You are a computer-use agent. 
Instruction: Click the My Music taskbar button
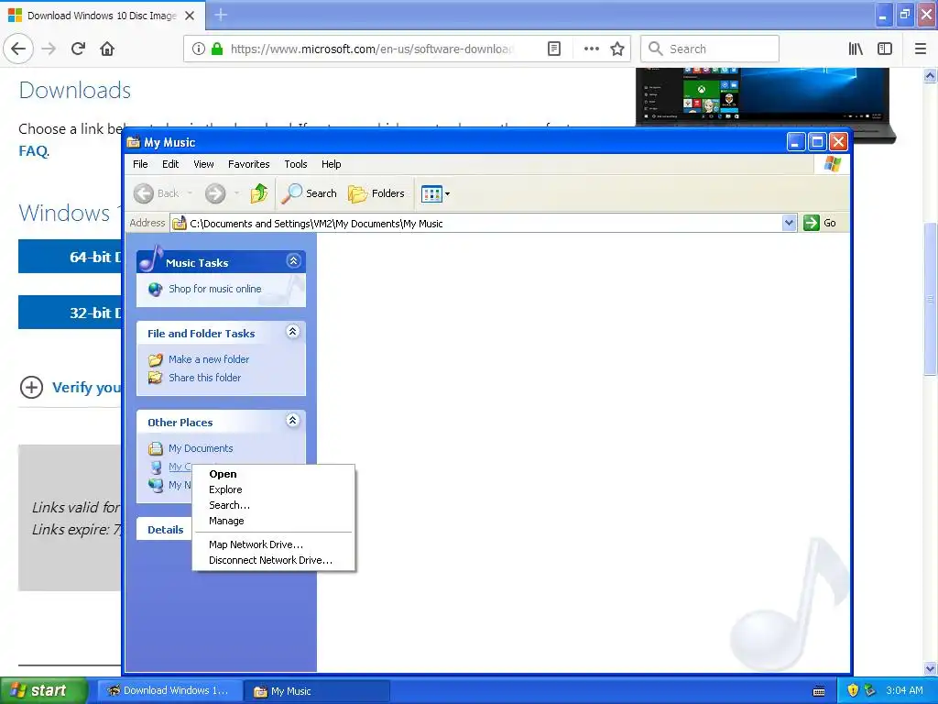tap(318, 691)
